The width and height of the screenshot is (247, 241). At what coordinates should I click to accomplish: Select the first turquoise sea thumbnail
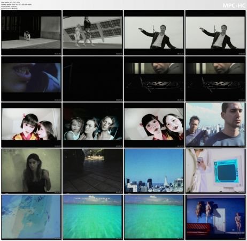coord(92,217)
